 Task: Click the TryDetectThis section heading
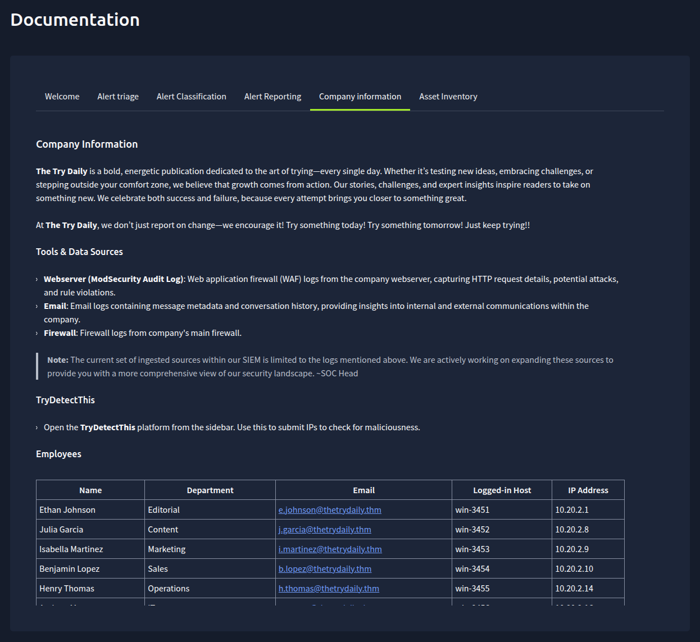65,400
